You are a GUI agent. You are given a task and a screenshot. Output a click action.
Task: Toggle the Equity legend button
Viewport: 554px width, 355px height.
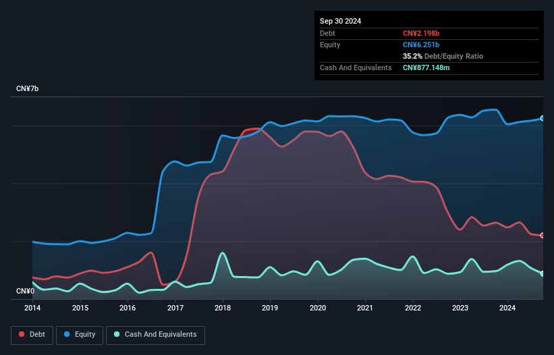click(80, 335)
